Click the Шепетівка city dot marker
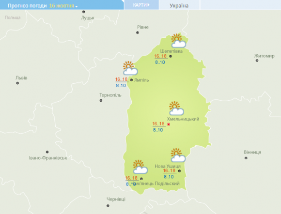Screen dimensions: 281x214 click(x=171, y=56)
